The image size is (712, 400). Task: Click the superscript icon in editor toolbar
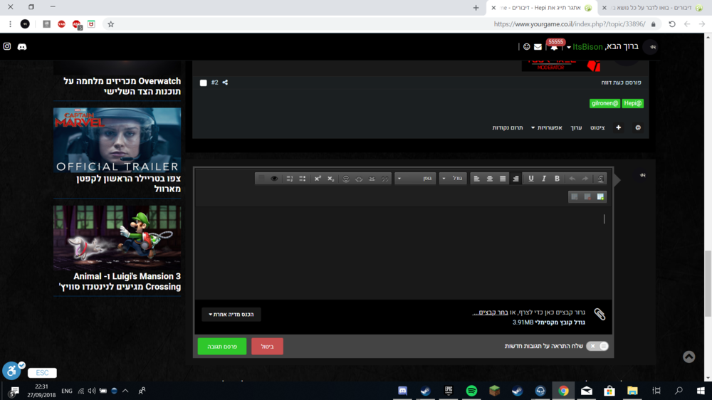318,179
